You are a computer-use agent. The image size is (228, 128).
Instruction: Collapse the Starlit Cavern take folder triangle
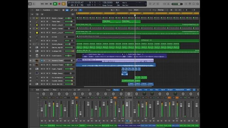[83, 54]
